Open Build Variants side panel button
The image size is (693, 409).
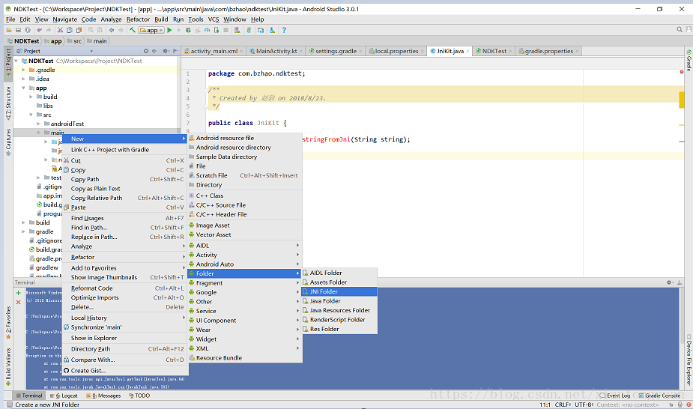(x=8, y=366)
